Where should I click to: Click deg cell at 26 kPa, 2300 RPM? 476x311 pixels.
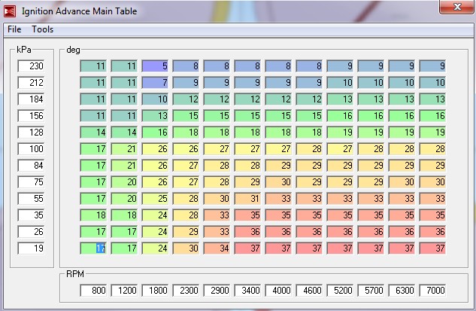pyautogui.click(x=186, y=232)
